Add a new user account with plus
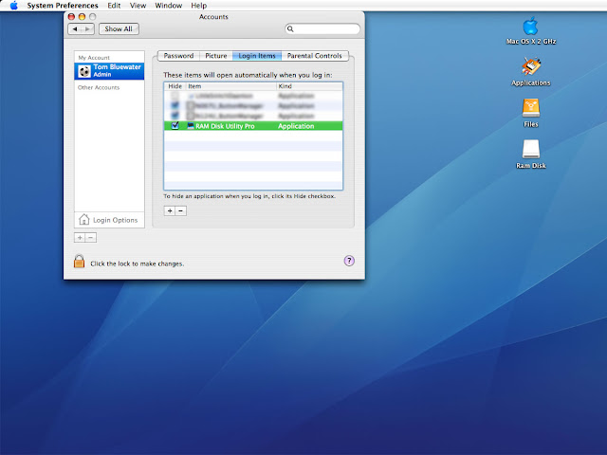The width and height of the screenshot is (607, 455). tap(80, 238)
